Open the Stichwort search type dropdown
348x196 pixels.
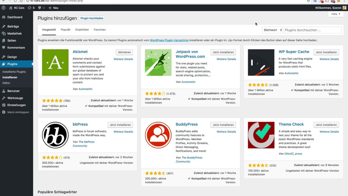pos(272,30)
